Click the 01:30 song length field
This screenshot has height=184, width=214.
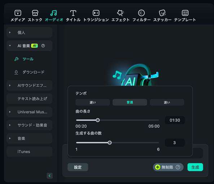pos(175,120)
